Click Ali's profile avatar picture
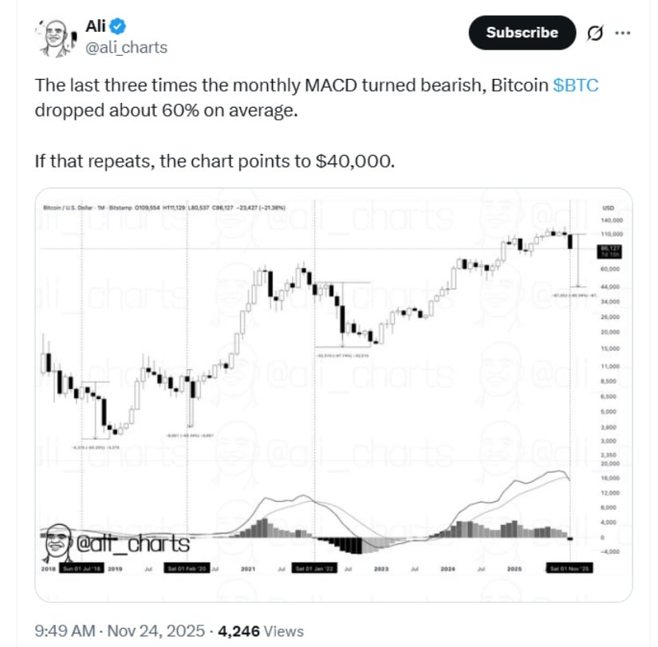Image resolution: width=658 pixels, height=647 pixels. [57, 37]
